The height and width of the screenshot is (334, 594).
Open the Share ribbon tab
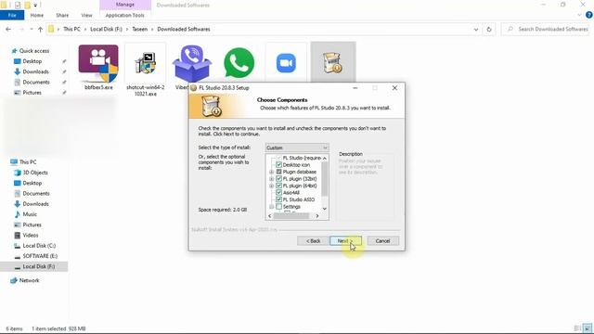pyautogui.click(x=62, y=15)
